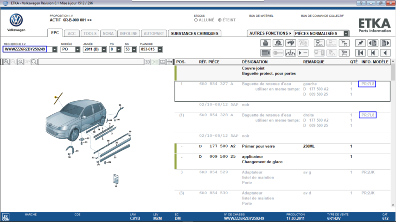396x222 pixels.
Task: Click the PR:7L8 link for the droite part
Action: [x=367, y=115]
